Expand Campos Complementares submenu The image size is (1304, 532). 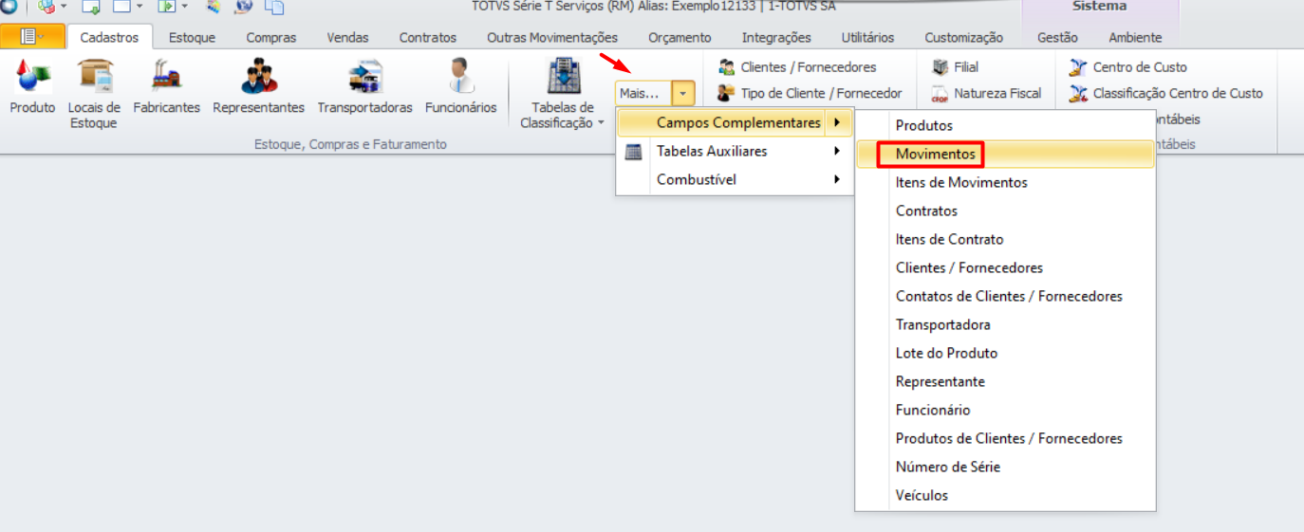point(735,123)
